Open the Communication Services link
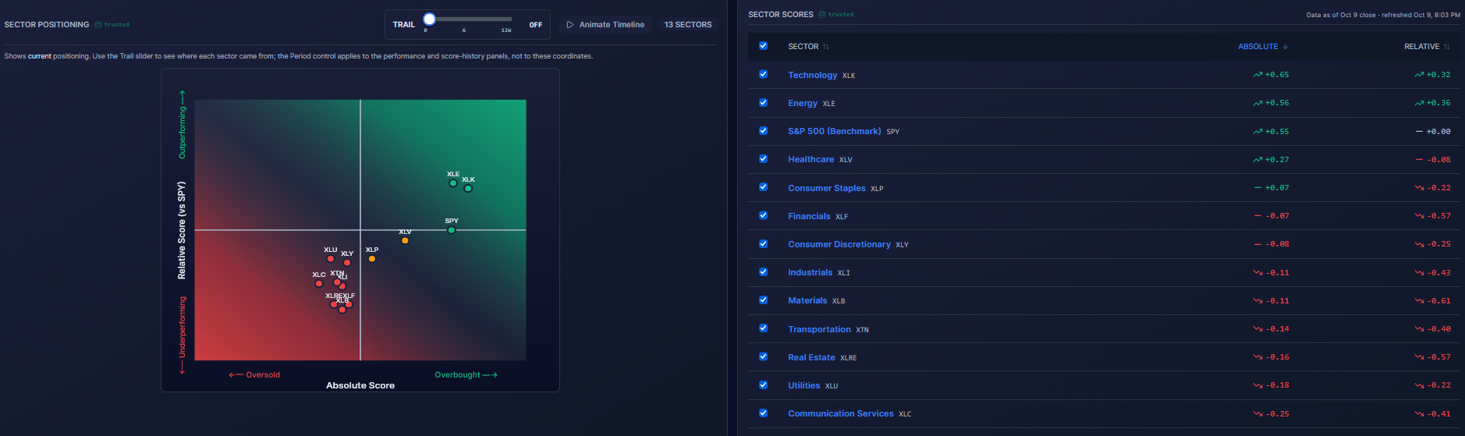The image size is (1465, 436). (x=840, y=413)
